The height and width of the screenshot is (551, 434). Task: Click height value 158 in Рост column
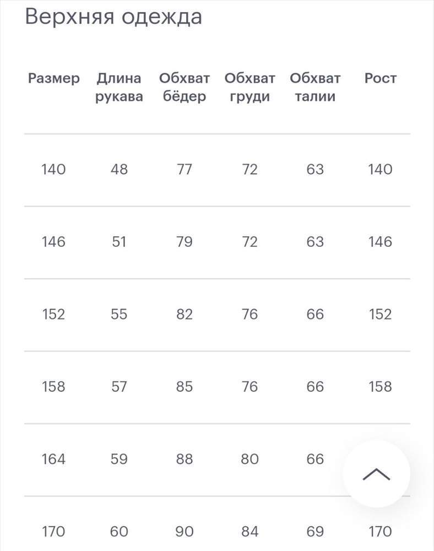[x=380, y=387]
